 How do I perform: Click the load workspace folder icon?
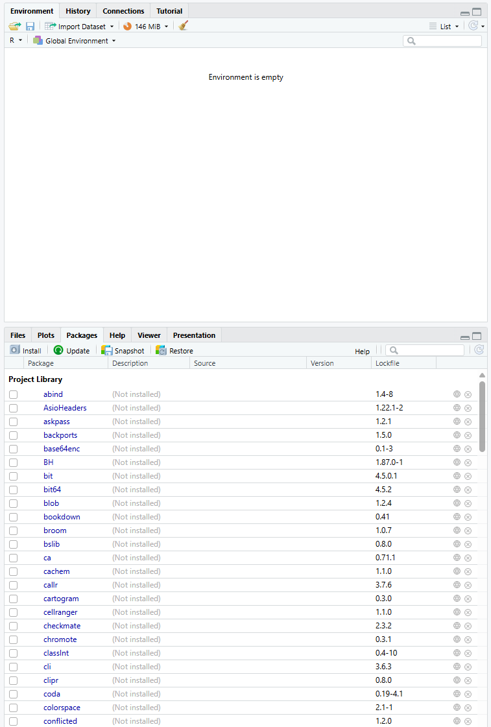14,26
